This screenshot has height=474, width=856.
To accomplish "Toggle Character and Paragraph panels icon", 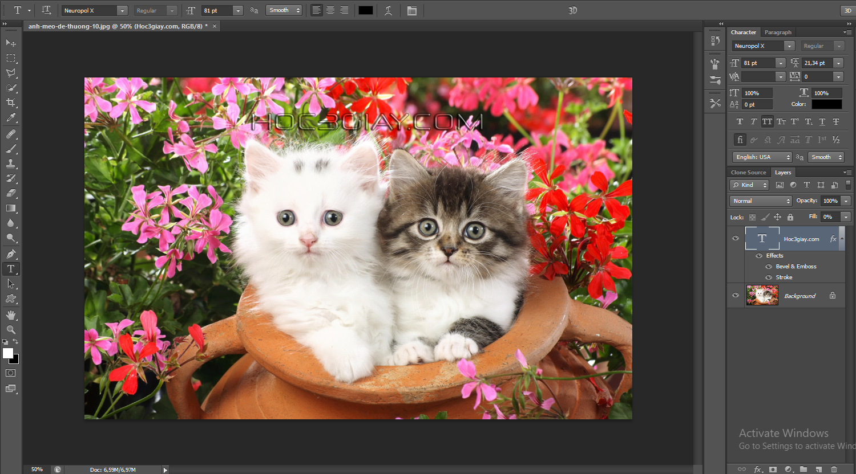I will [x=412, y=10].
